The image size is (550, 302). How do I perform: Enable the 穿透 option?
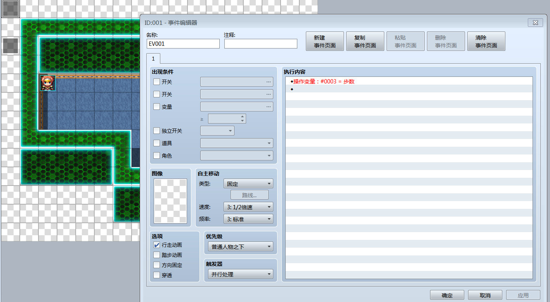click(x=157, y=275)
